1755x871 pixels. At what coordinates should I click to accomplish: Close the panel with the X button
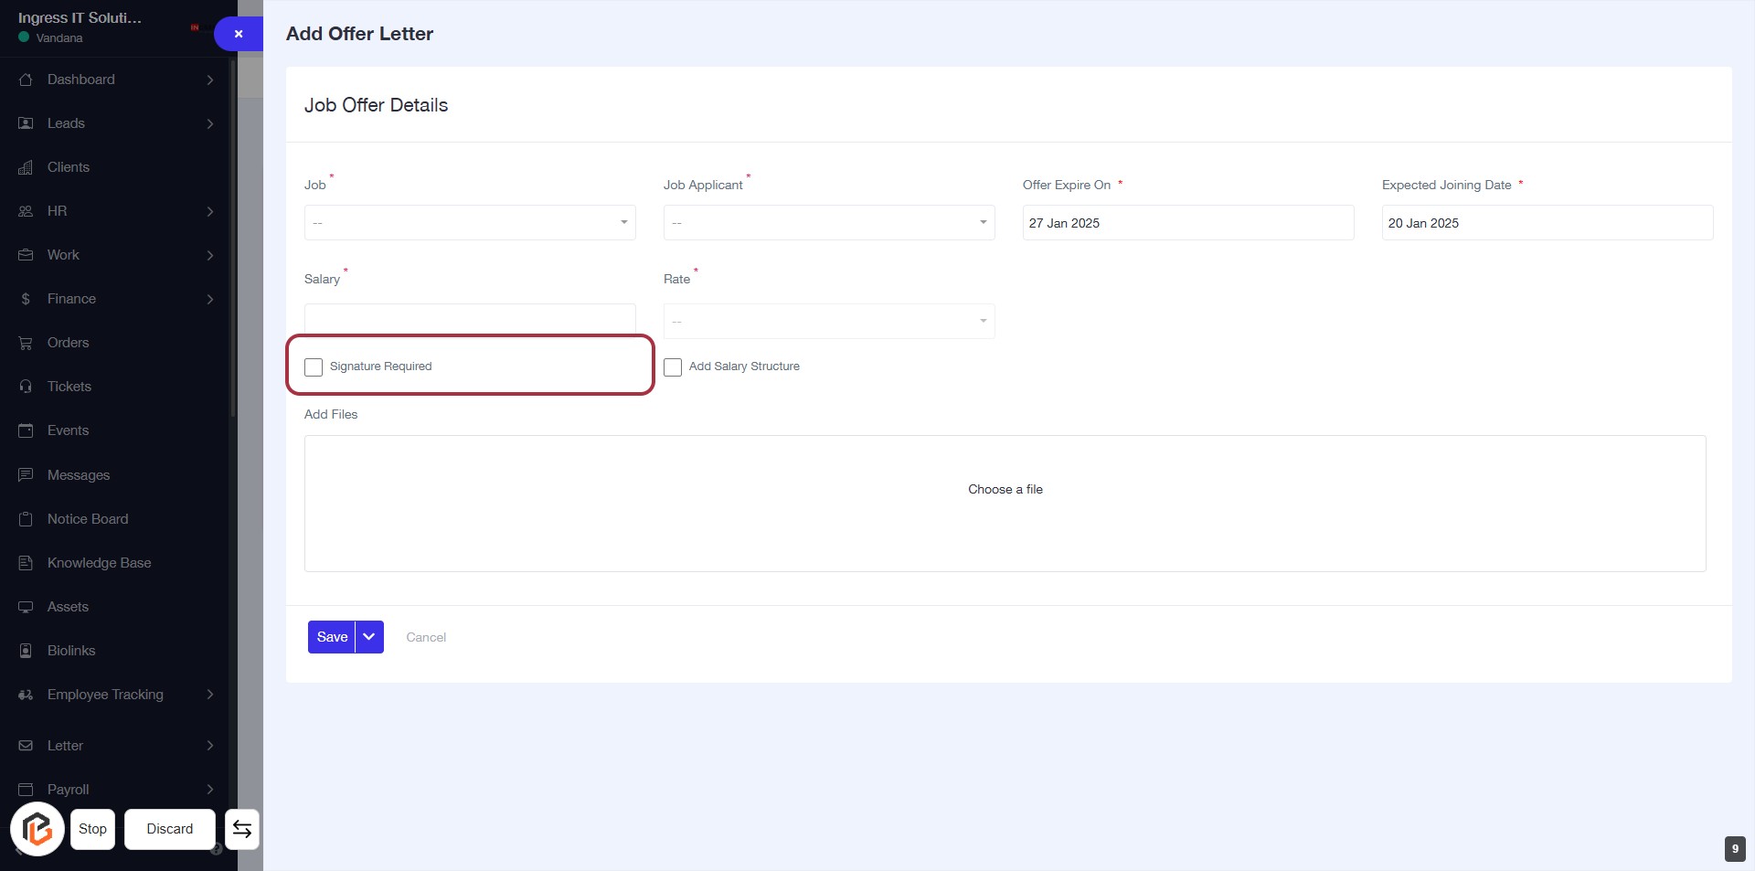point(239,34)
